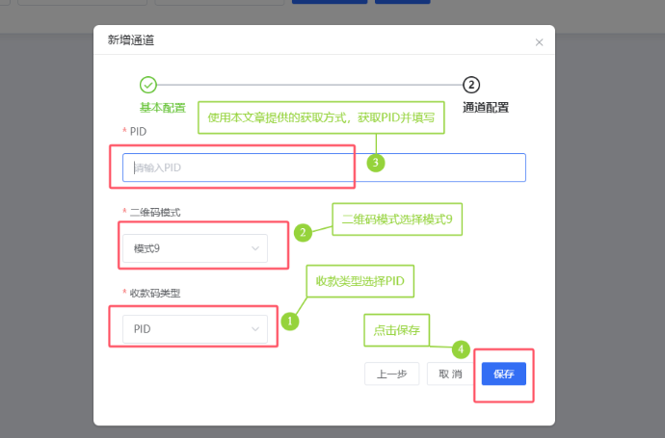Save the channel with 保存 button

503,374
